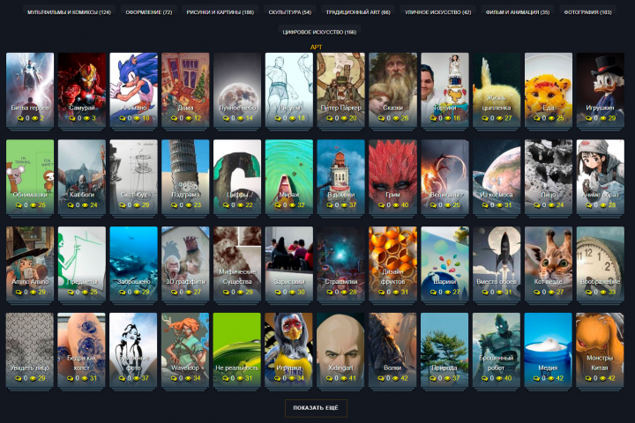Click the eye icon on Amino Amino card
Image resolution: width=635 pixels, height=423 pixels.
point(33,293)
